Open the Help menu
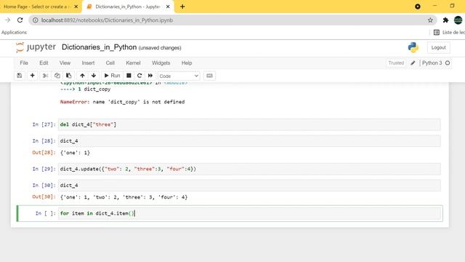The width and height of the screenshot is (465, 262). tap(187, 63)
